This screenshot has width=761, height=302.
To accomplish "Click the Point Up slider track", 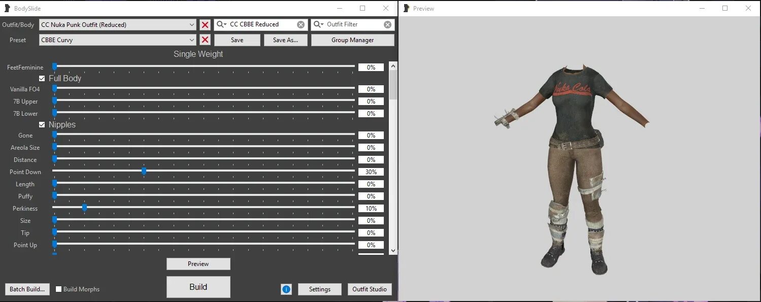I will point(204,244).
